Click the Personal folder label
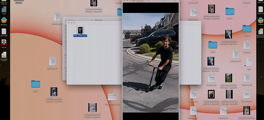Image resolution: width=264 pixels, height=120 pixels. (247, 3)
